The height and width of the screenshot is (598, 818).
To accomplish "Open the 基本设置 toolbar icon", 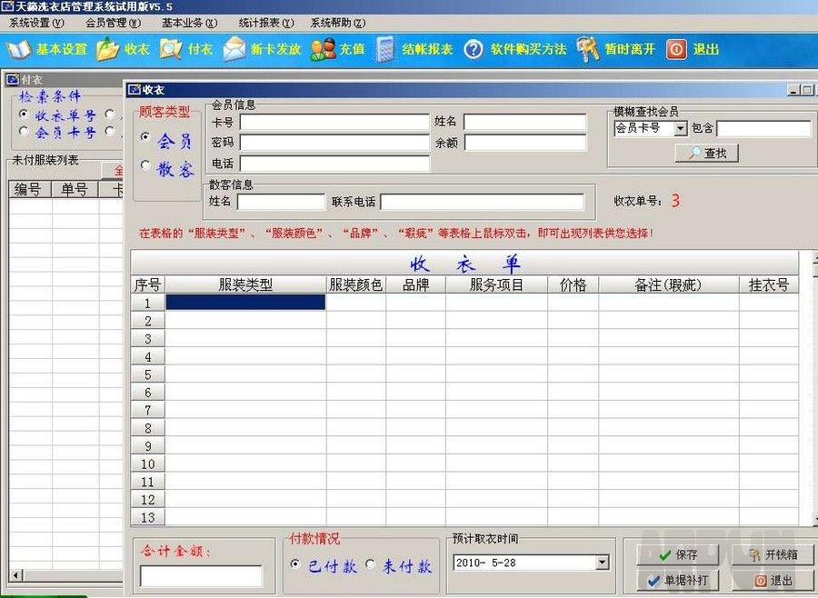I will pyautogui.click(x=19, y=49).
